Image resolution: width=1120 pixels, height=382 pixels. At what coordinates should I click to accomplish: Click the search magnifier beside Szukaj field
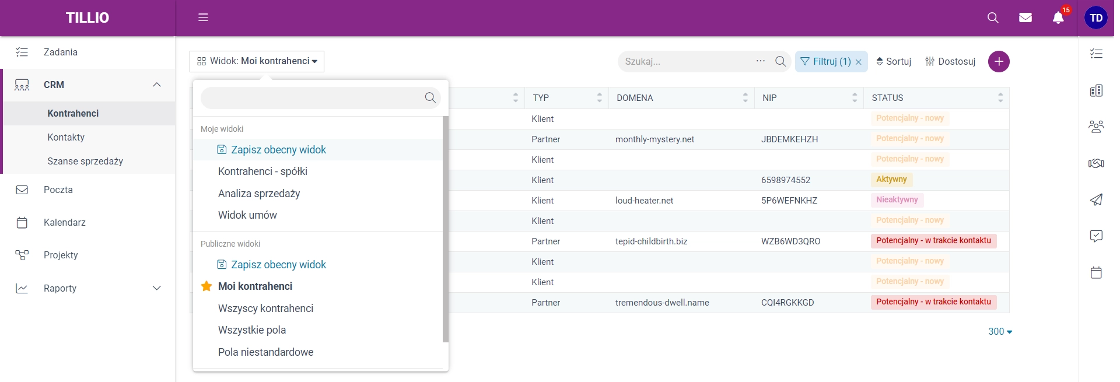[780, 61]
